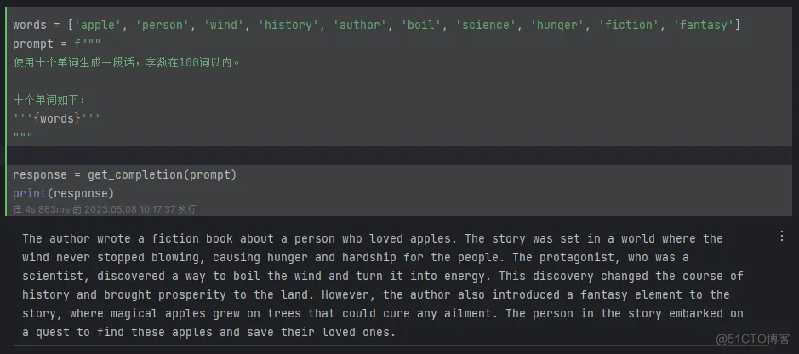Click the 'apple' string in words list
The width and height of the screenshot is (799, 354).
(97, 26)
